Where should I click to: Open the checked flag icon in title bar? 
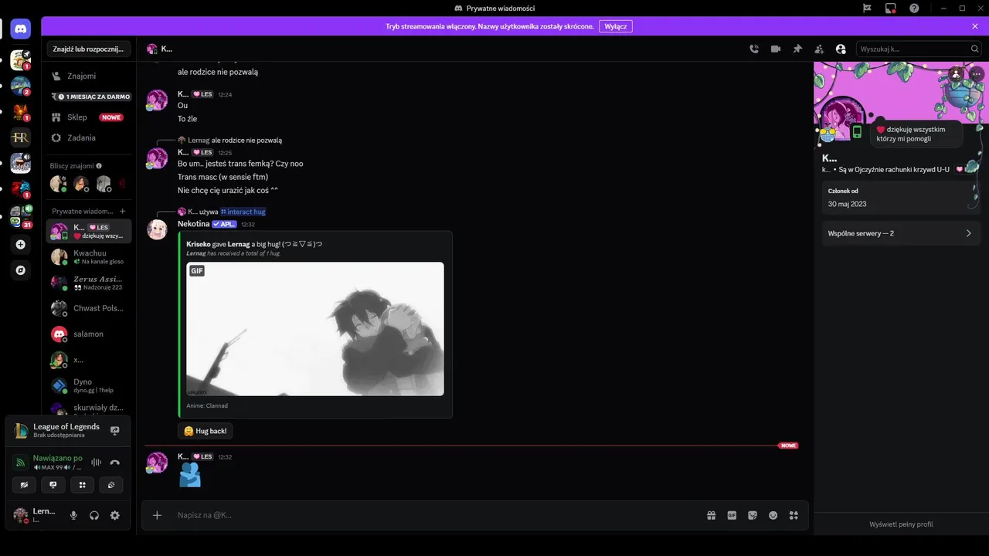(x=867, y=8)
